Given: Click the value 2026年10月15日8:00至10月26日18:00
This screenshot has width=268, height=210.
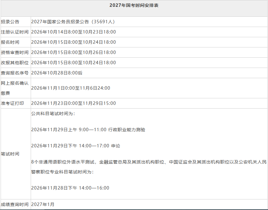Looking at the screenshot, I should tap(74, 52).
